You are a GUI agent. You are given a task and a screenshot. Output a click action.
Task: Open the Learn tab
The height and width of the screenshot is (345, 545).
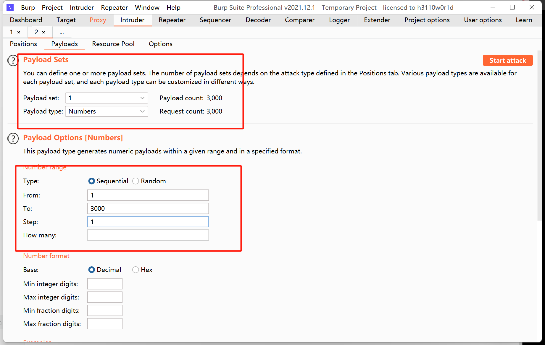pyautogui.click(x=524, y=20)
